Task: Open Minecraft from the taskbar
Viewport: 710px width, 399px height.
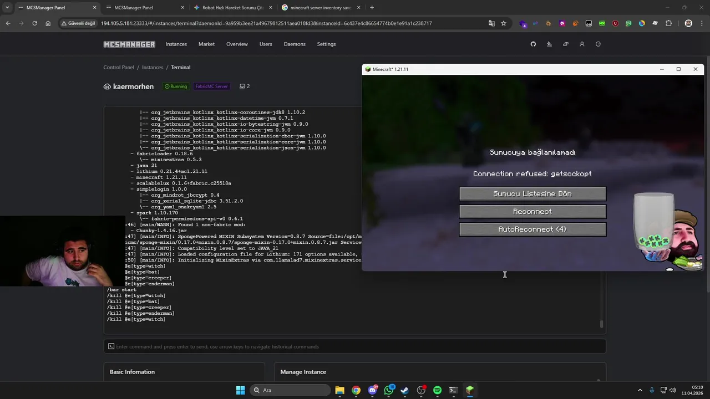Action: point(470,390)
